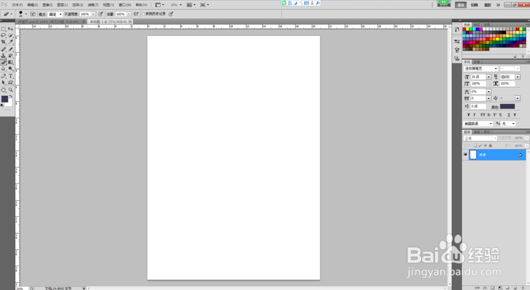This screenshot has width=530, height=290.
Task: Open the collapsed tool presets panel icon
Action: click(457, 41)
